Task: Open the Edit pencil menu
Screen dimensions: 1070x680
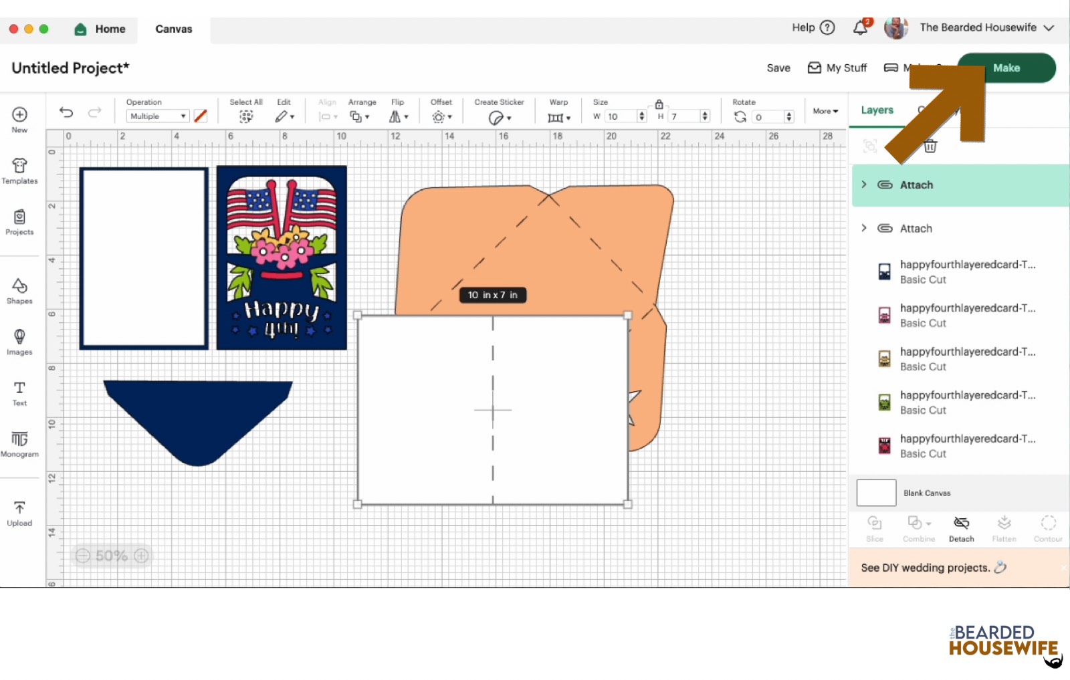Action: coord(284,116)
